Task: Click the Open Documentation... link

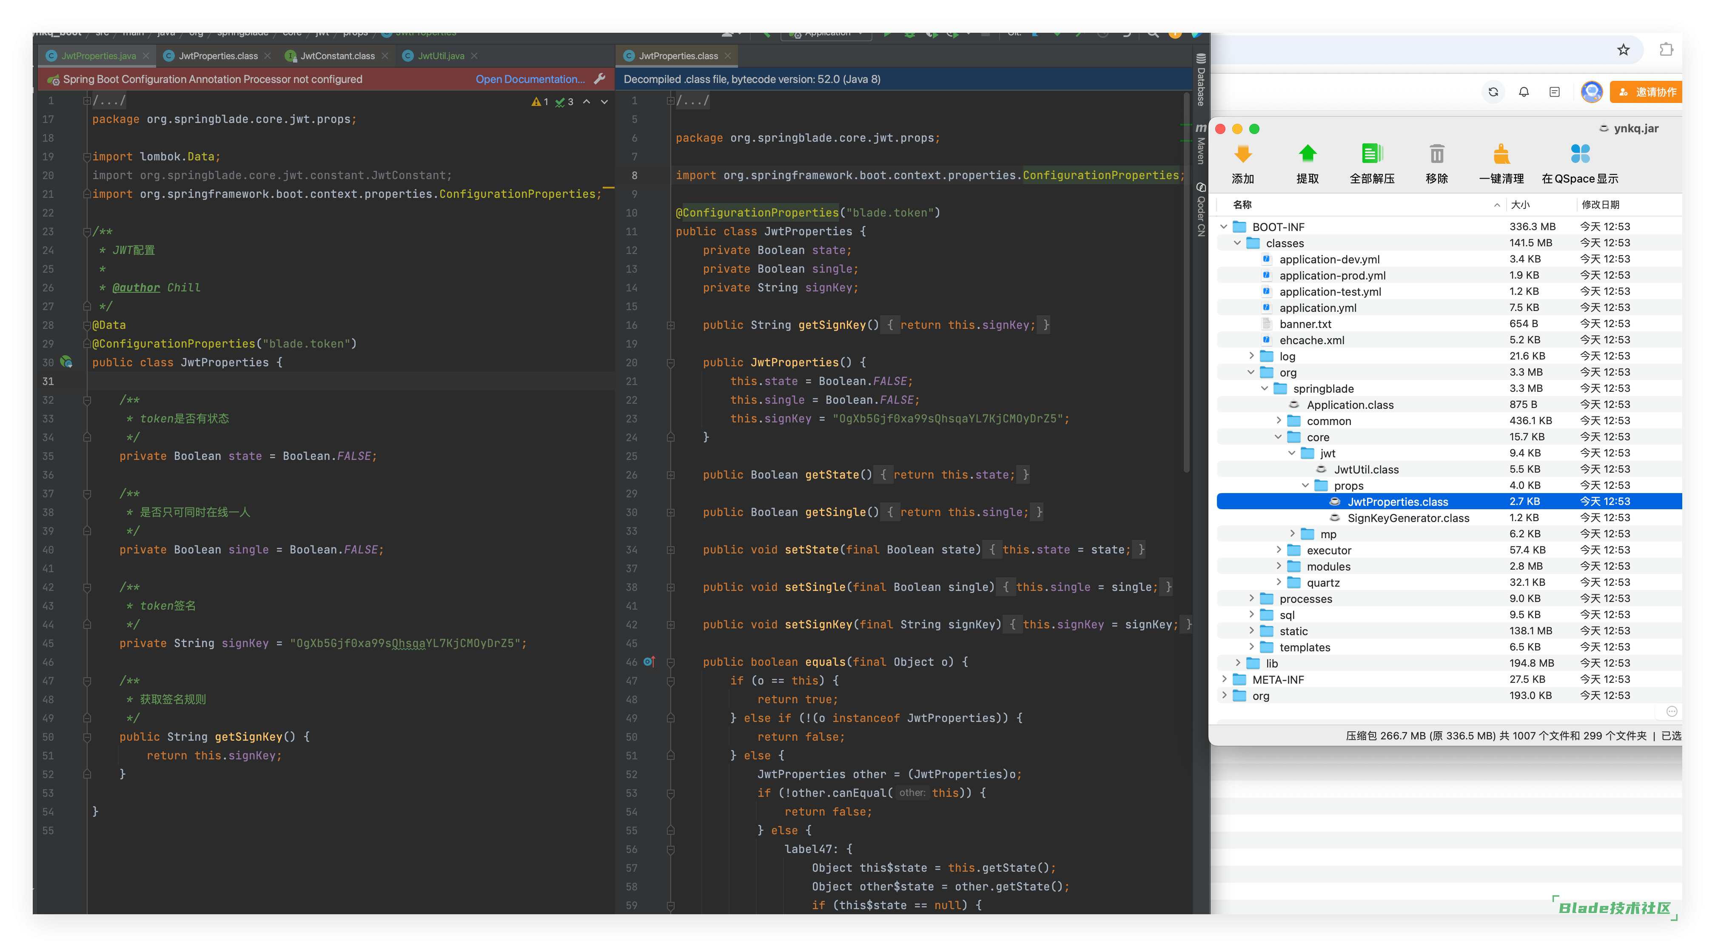Action: click(530, 79)
